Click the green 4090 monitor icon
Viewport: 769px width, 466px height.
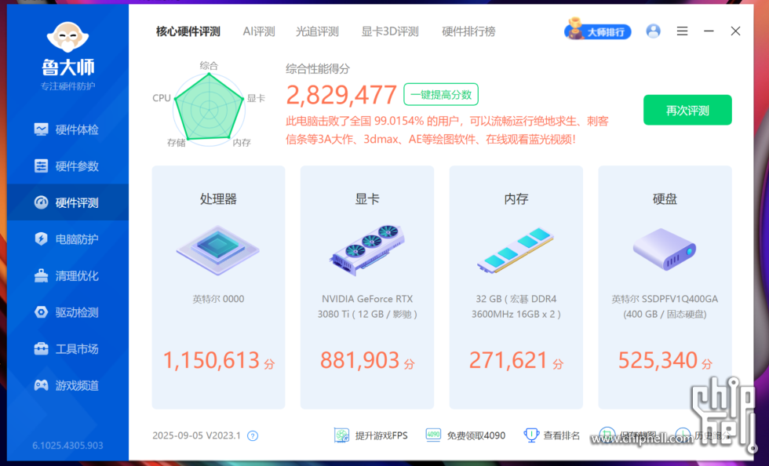point(433,435)
